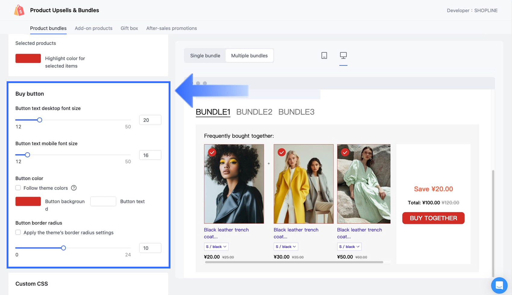Open first Black leather trench coat link
Screen dimensions: 512x295
pyautogui.click(x=226, y=233)
